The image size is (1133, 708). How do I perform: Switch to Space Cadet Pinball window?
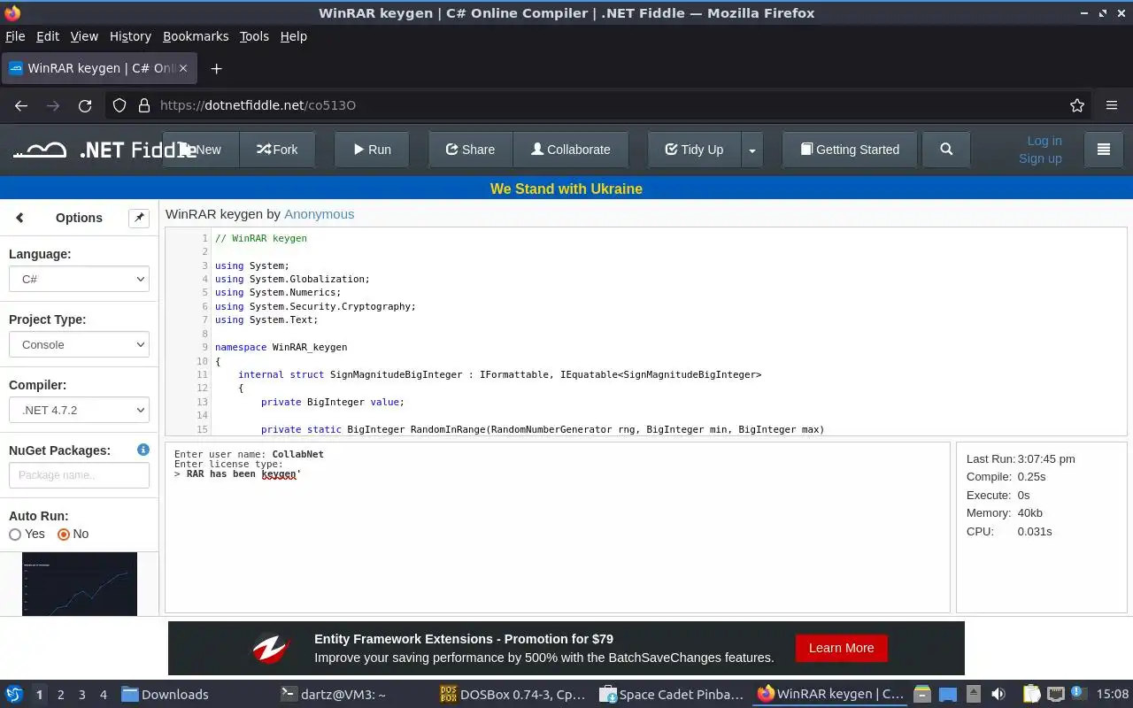coord(672,695)
